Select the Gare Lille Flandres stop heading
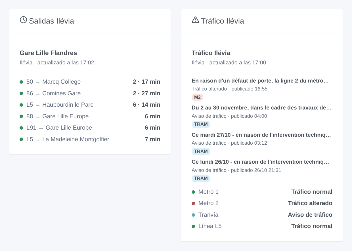Viewport: 352px width, 251px height. pos(48,53)
